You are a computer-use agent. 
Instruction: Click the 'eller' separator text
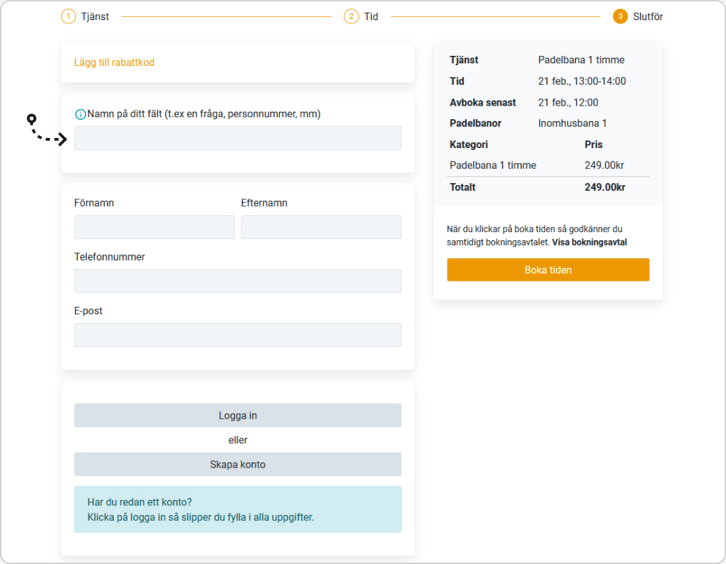(238, 440)
